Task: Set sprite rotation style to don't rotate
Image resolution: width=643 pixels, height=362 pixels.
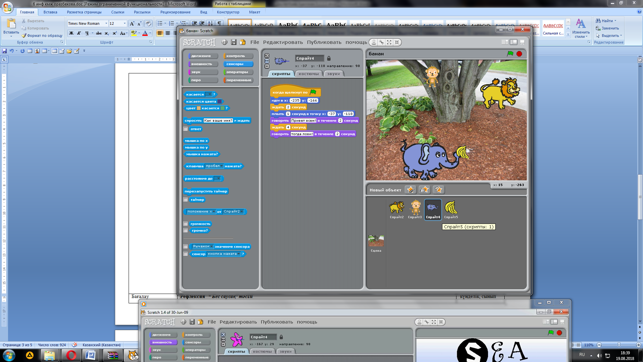Action: tap(267, 66)
